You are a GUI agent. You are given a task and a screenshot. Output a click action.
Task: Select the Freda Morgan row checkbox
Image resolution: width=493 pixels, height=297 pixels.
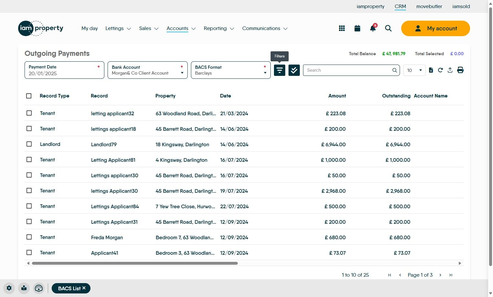click(29, 237)
